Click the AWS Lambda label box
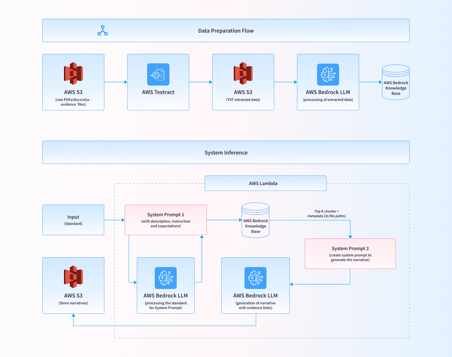The width and height of the screenshot is (452, 357). coord(266,183)
